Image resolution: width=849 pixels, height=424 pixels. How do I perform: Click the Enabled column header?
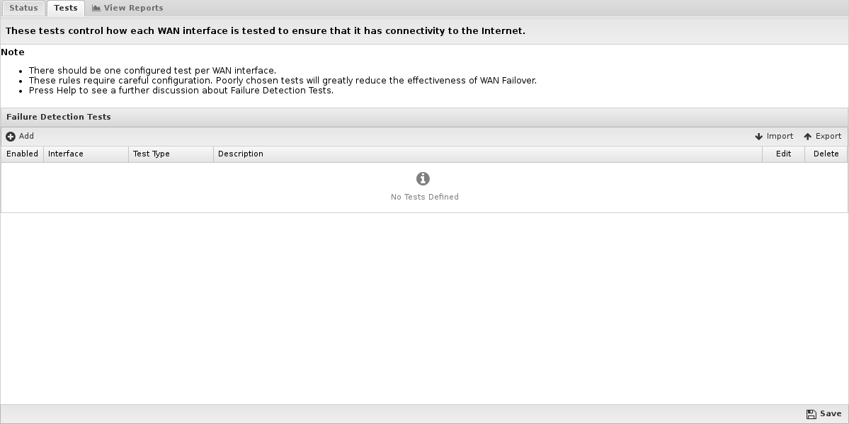[x=22, y=154]
